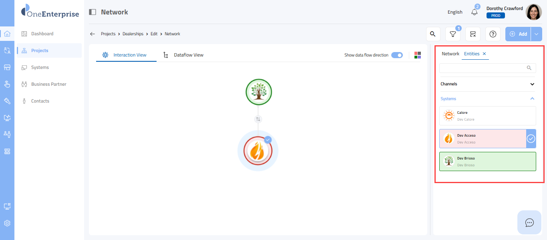Switch to Dataflow View tab
Image resolution: width=547 pixels, height=240 pixels.
point(188,55)
